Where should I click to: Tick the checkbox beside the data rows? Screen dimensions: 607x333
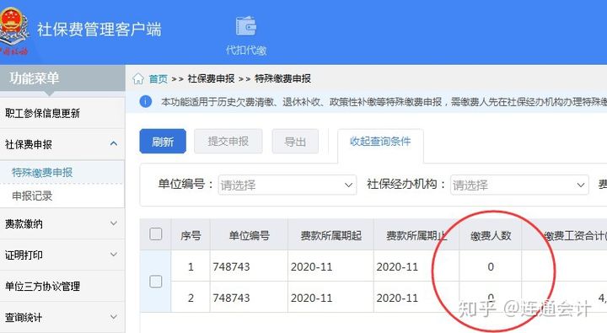tap(156, 282)
